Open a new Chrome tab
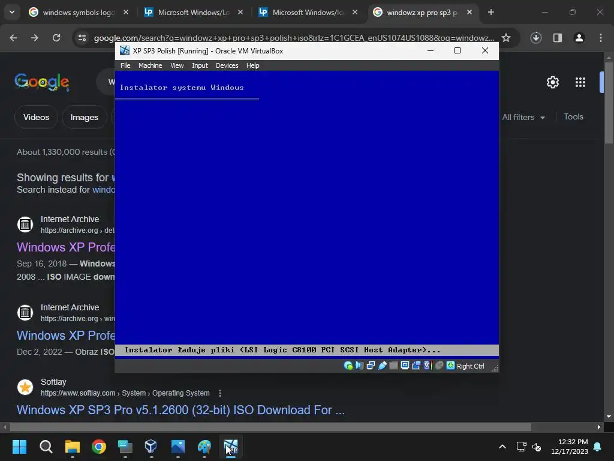Viewport: 614px width, 461px height. click(x=490, y=12)
